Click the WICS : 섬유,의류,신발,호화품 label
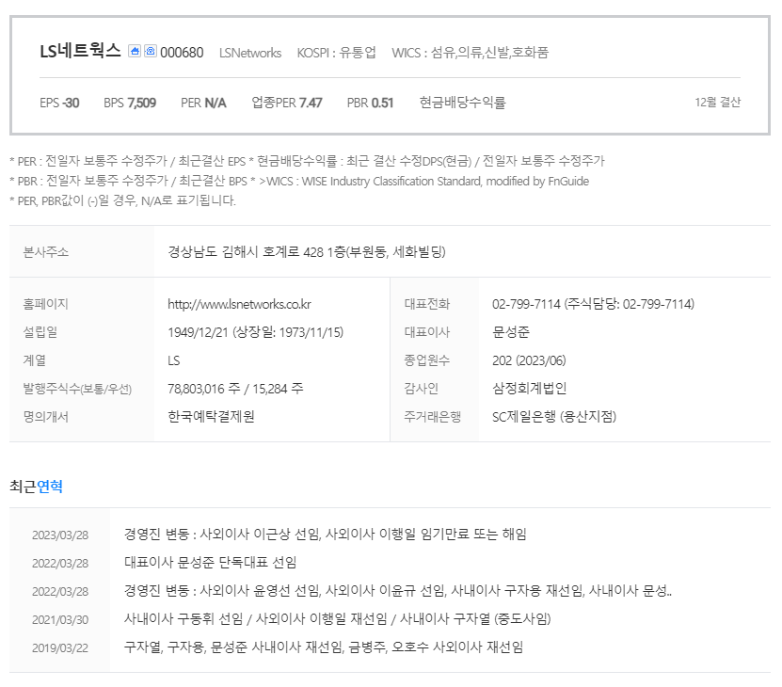Screen dimensions: 782x687 (471, 53)
